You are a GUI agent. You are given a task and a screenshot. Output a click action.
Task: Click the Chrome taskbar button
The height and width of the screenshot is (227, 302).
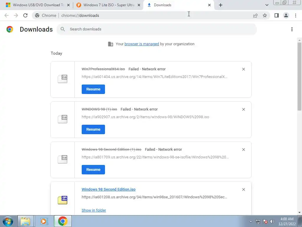[63, 221]
